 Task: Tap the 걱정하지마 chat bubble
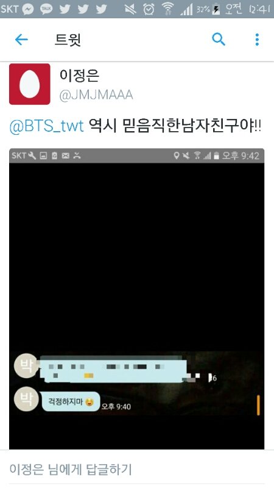[x=71, y=402]
